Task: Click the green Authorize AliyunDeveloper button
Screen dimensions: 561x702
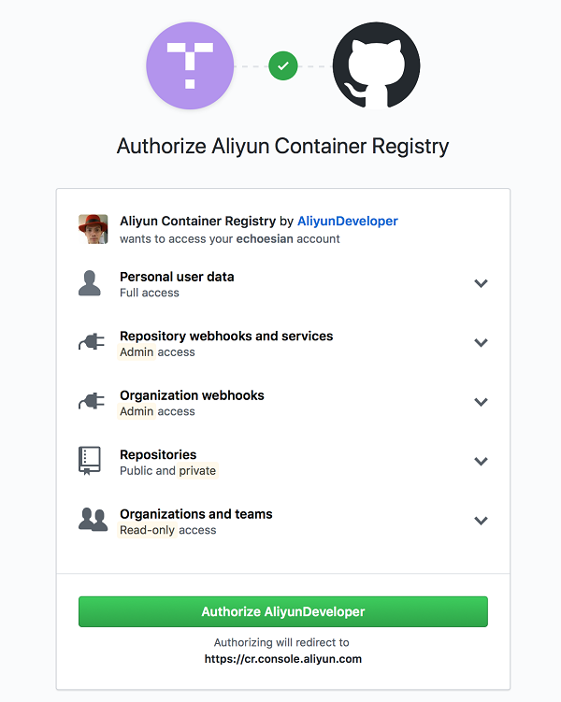Action: (282, 611)
